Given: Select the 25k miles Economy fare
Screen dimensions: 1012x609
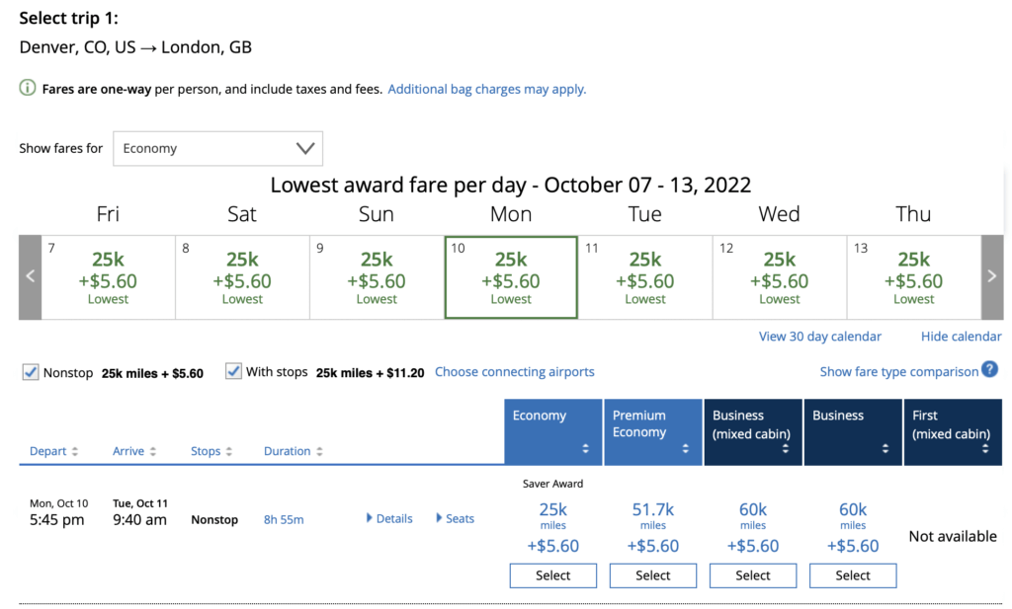Looking at the screenshot, I should 552,575.
